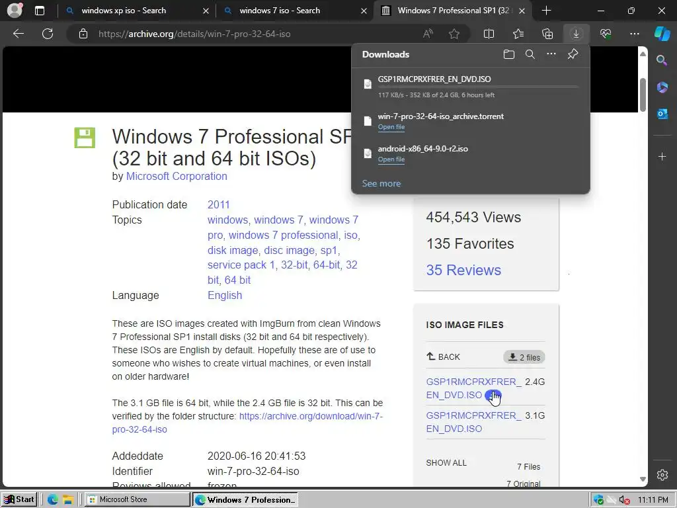Open the downloads folder icon in the Downloads panel
Screen dimensions: 677x508
pos(509,54)
